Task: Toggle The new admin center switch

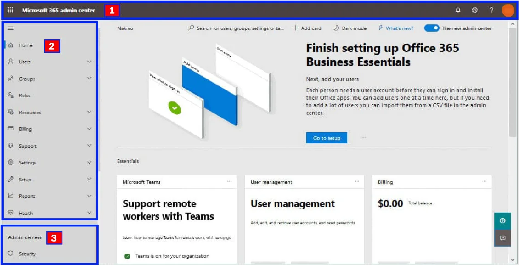Action: [x=432, y=28]
